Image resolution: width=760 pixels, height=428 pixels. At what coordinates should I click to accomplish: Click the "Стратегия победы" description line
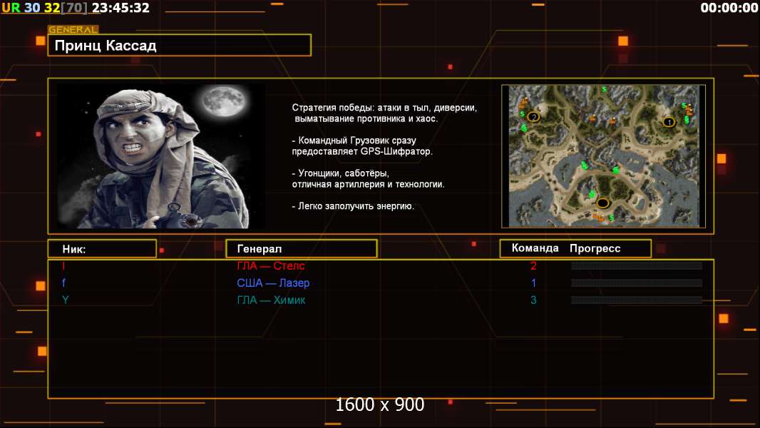point(384,113)
